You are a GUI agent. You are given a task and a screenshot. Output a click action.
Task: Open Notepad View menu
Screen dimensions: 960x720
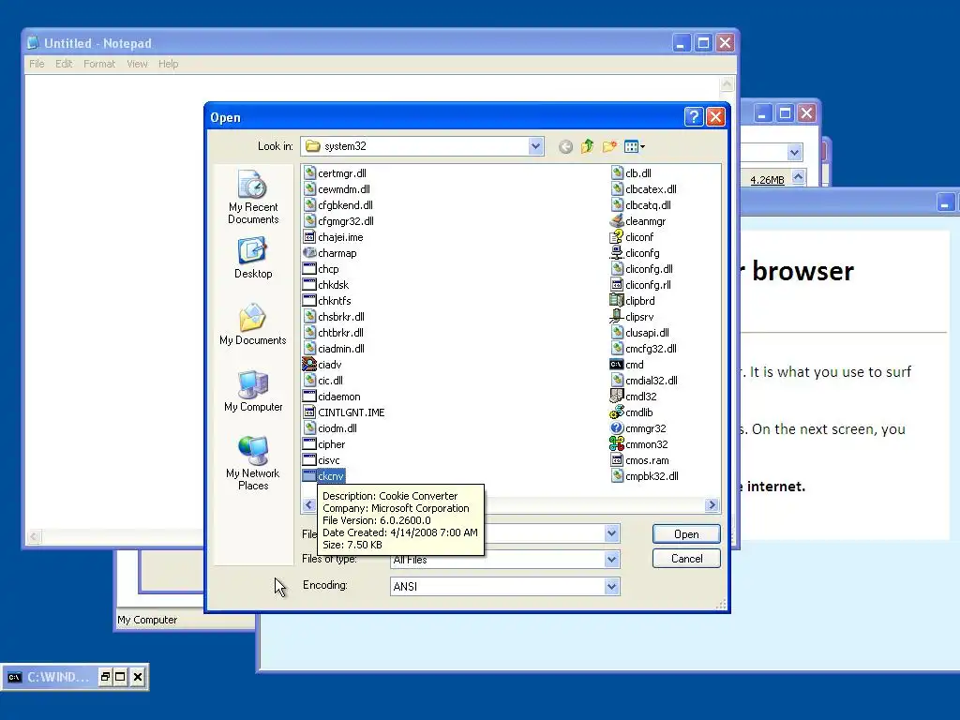[x=137, y=64]
